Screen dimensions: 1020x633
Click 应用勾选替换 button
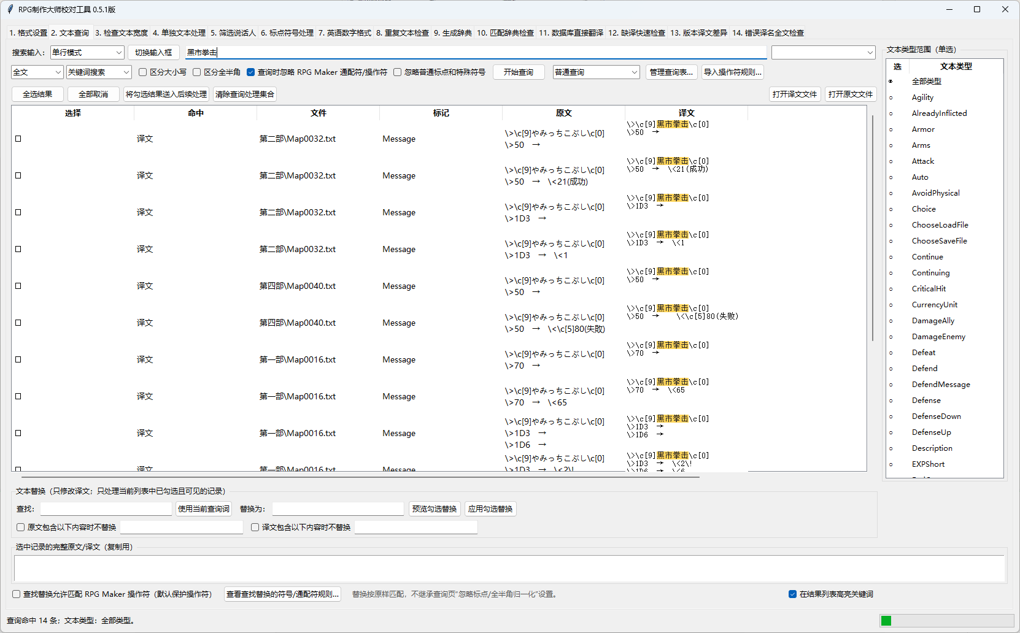[490, 508]
